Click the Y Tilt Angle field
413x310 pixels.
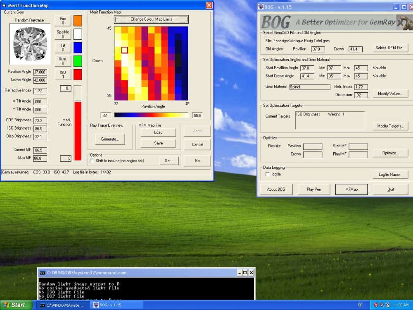40,110
